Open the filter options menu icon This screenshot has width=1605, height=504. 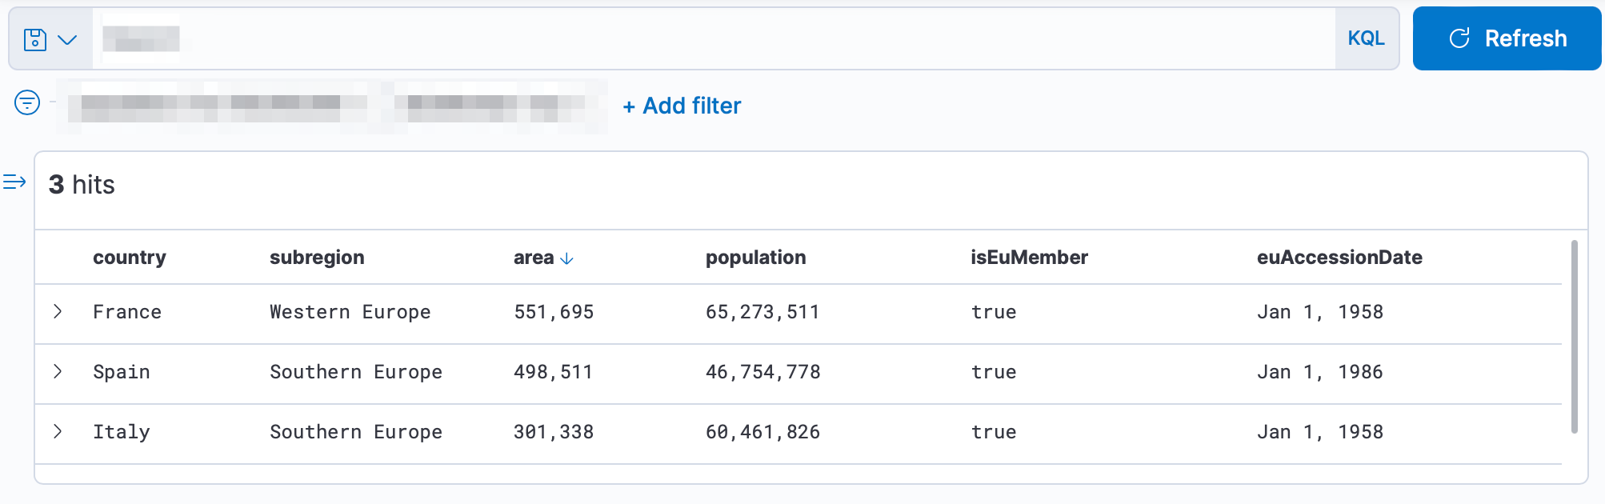[27, 102]
